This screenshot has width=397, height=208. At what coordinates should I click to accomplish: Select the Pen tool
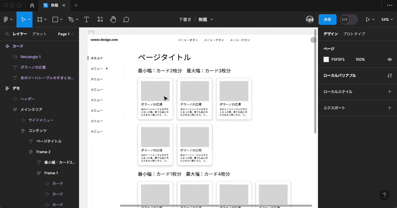click(x=71, y=19)
